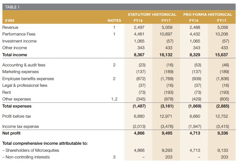Click the Non-controlling interests row label

click(26, 157)
